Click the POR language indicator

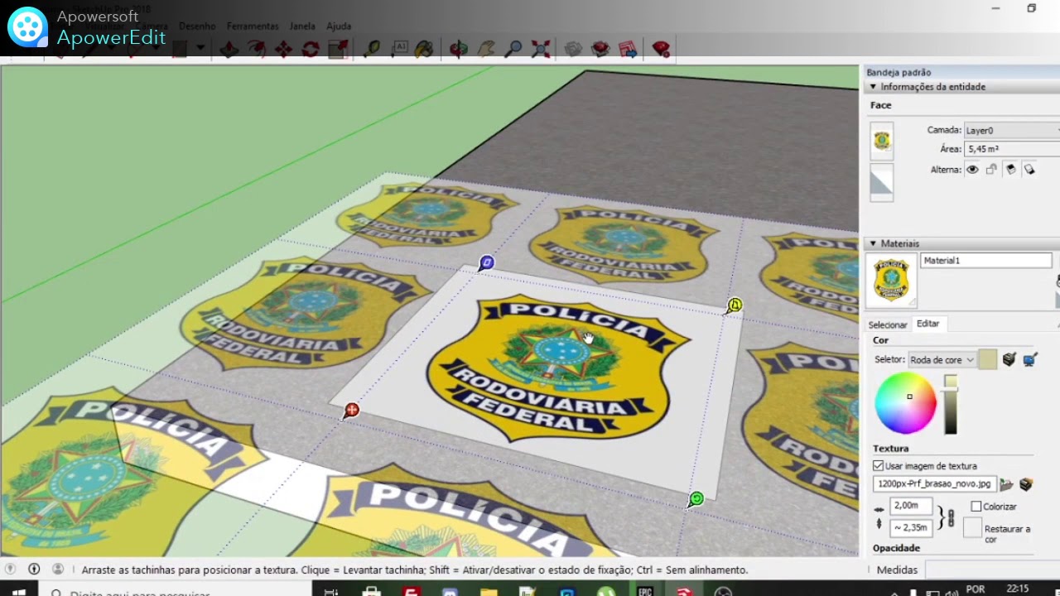(x=976, y=589)
